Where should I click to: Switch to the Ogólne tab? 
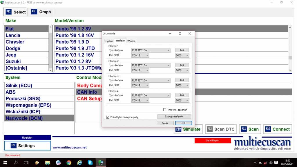pyautogui.click(x=109, y=41)
